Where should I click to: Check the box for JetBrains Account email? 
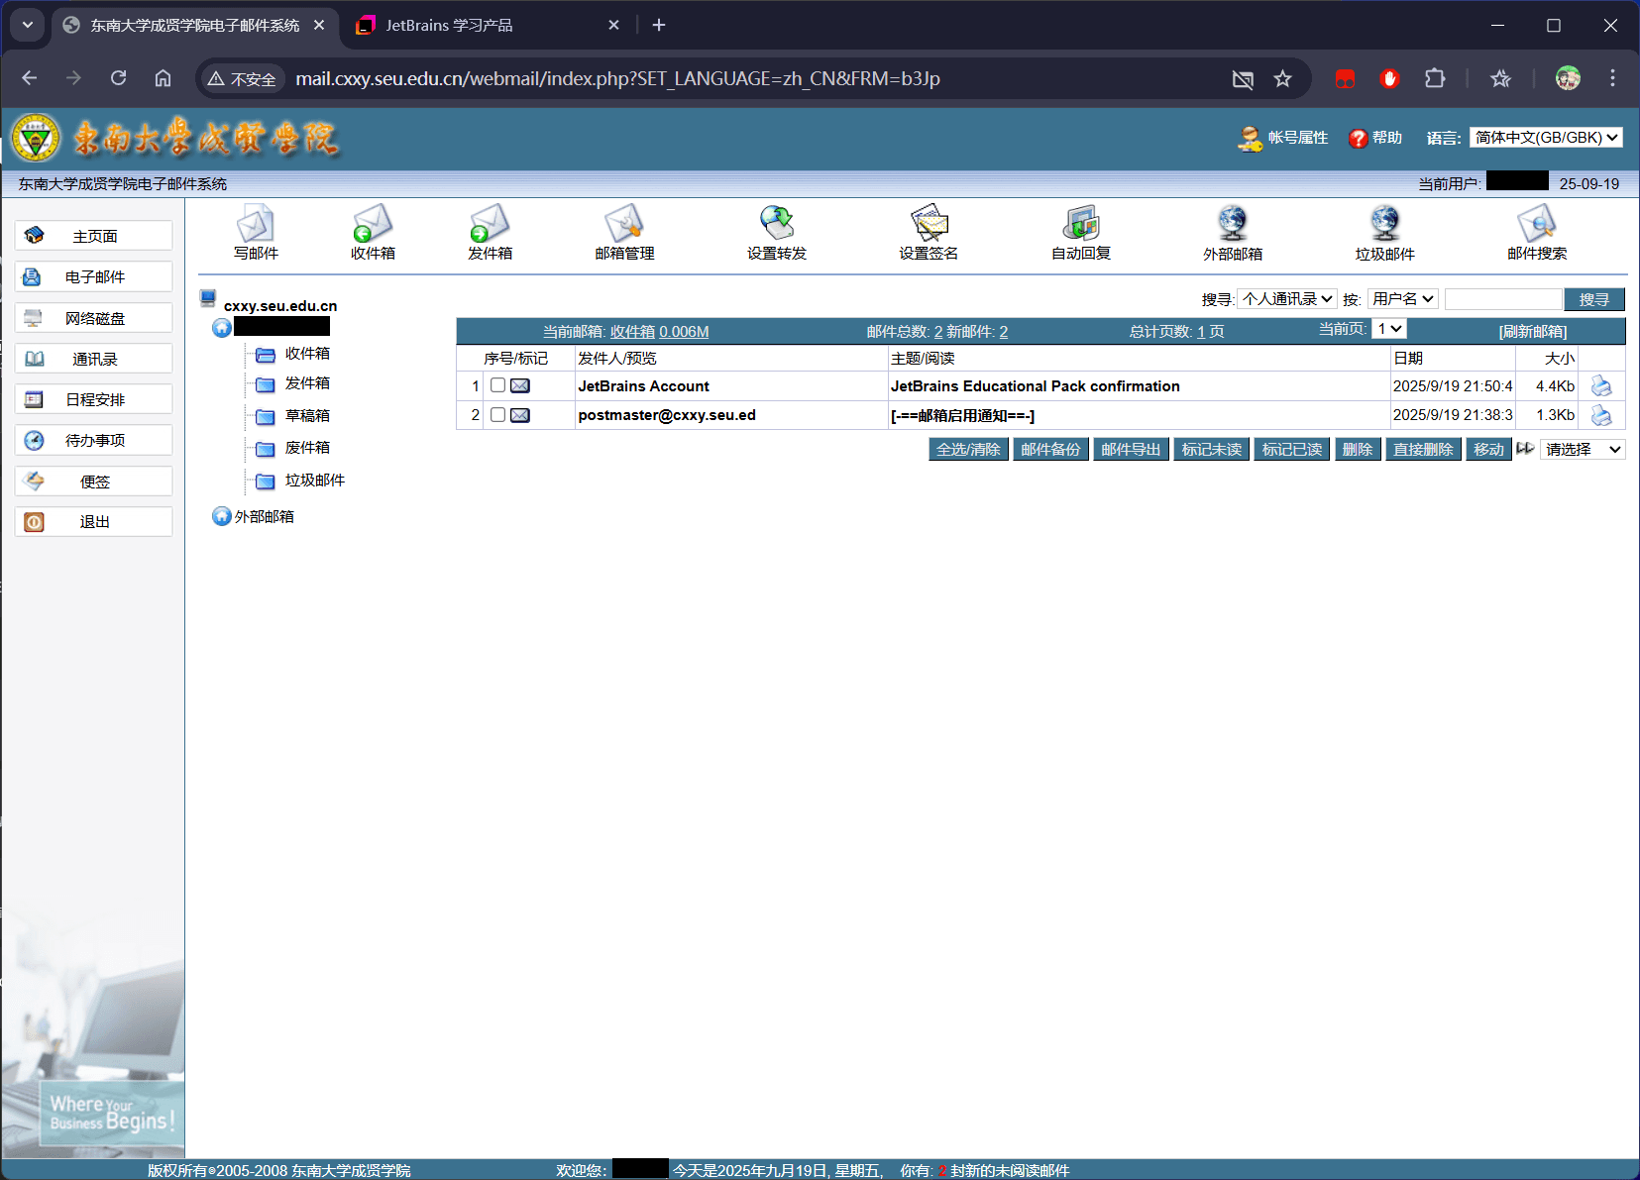tap(498, 385)
